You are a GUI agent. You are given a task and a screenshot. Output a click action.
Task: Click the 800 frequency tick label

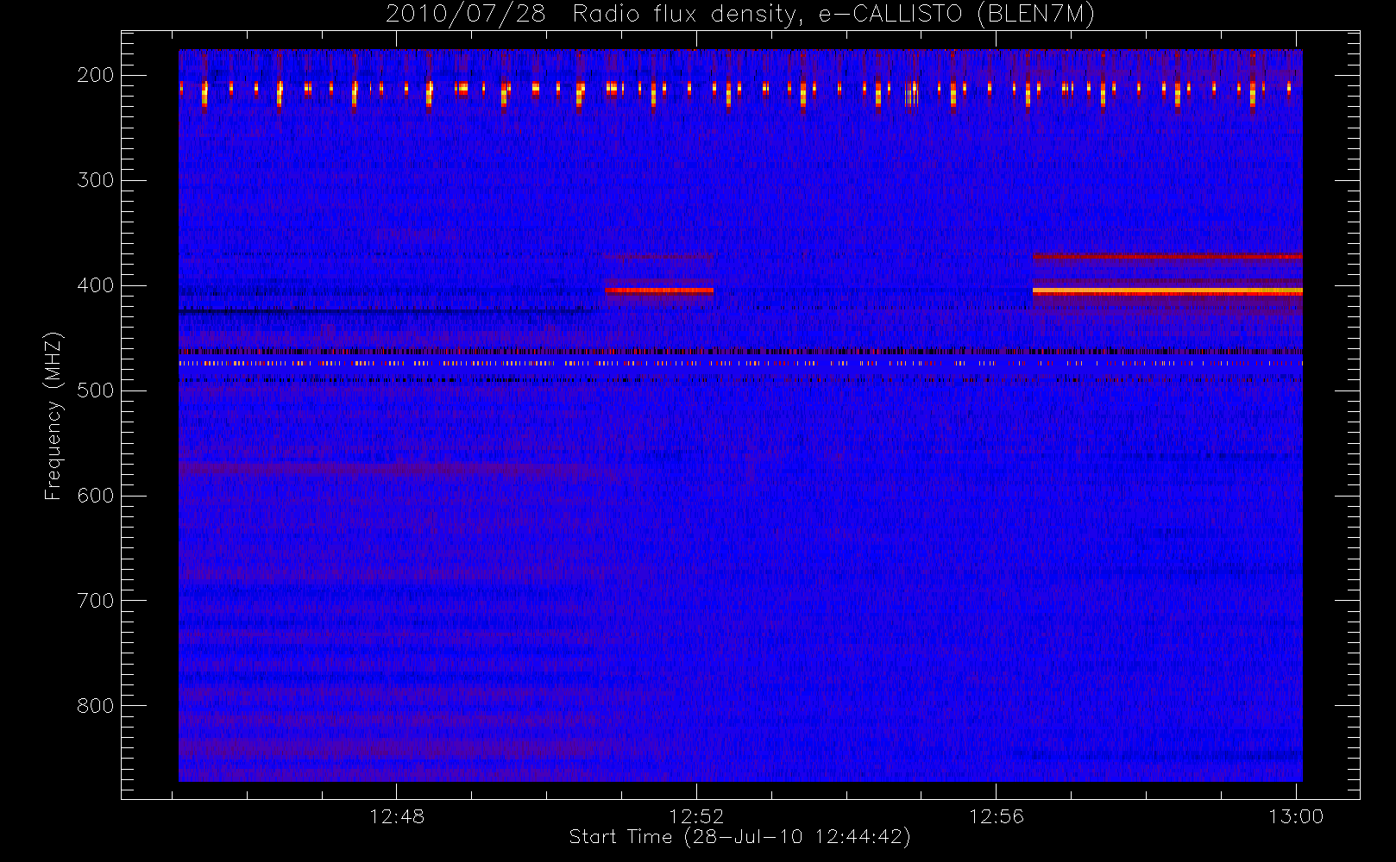coord(96,706)
